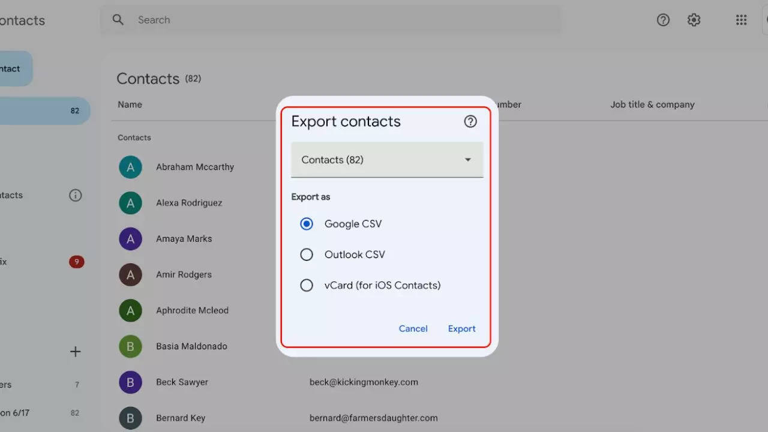Click email bernard@farmersdaughter.com

point(374,418)
